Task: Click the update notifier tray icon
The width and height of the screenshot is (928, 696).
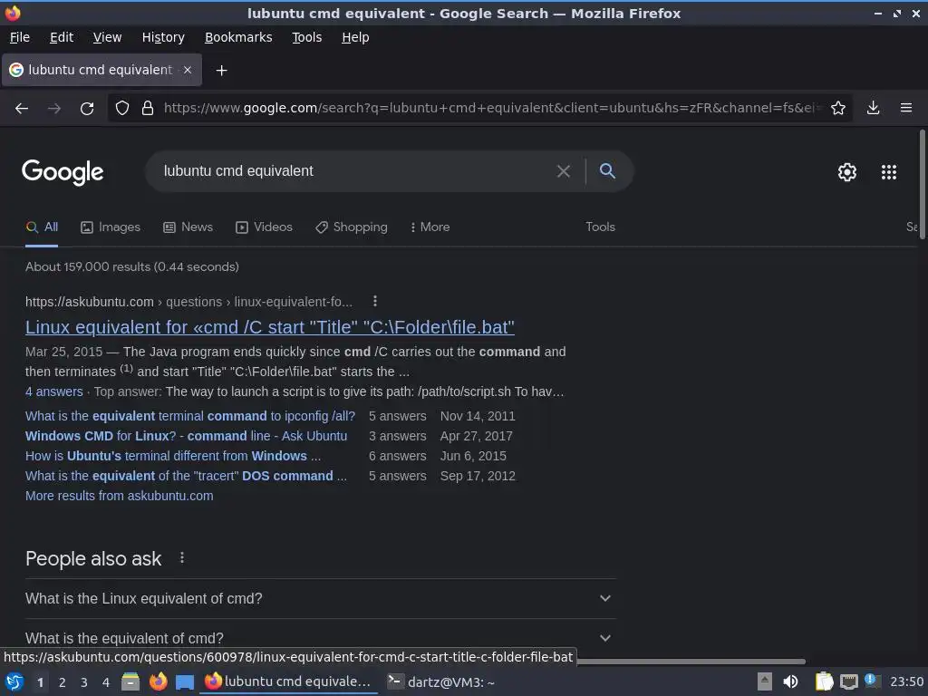Action: pos(872,681)
